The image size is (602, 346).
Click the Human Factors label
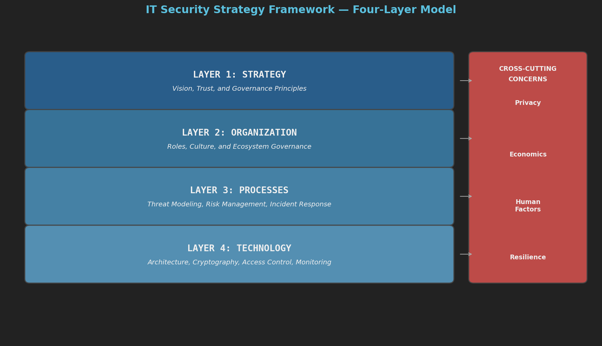[528, 205]
